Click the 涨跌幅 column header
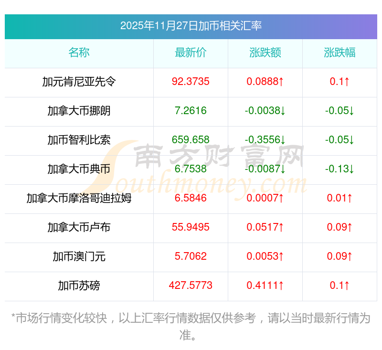 tap(340, 53)
